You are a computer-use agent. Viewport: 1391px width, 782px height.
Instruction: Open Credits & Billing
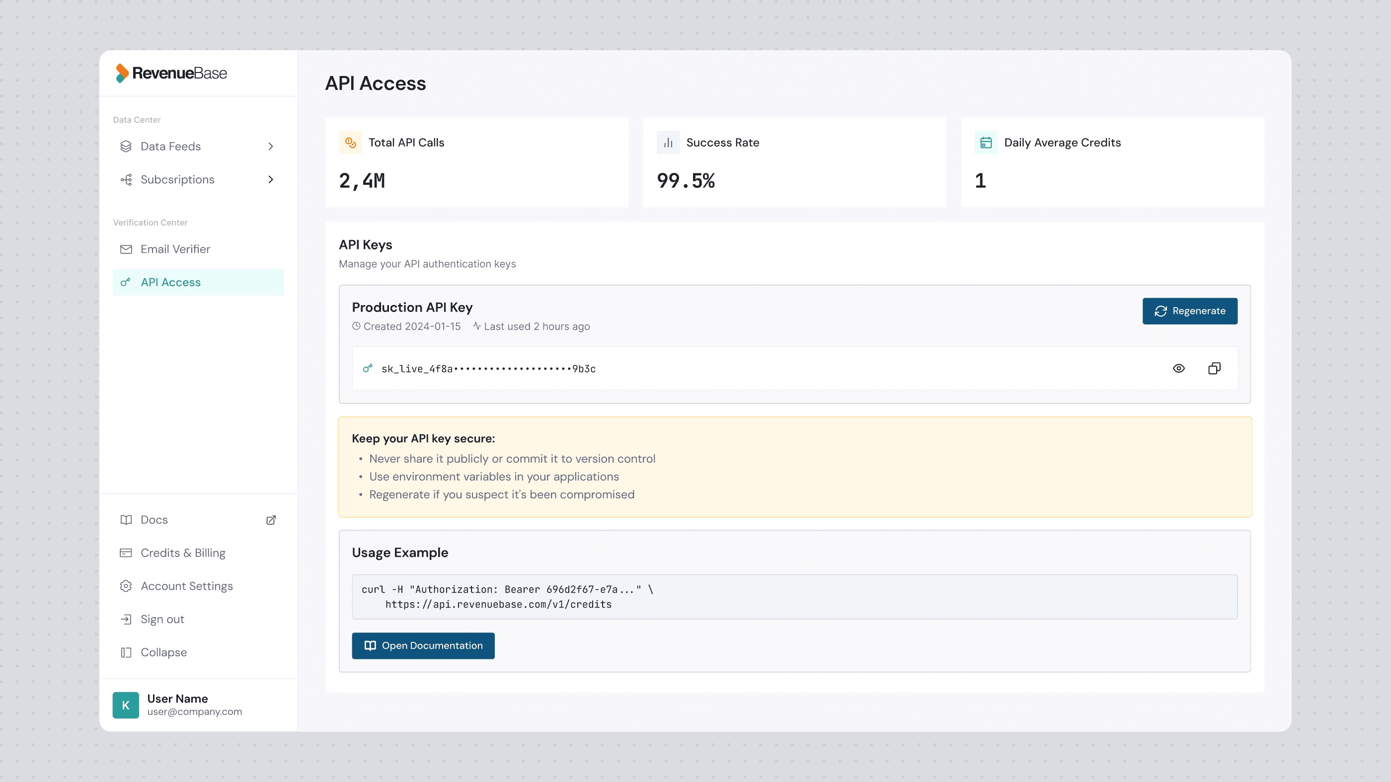click(182, 552)
